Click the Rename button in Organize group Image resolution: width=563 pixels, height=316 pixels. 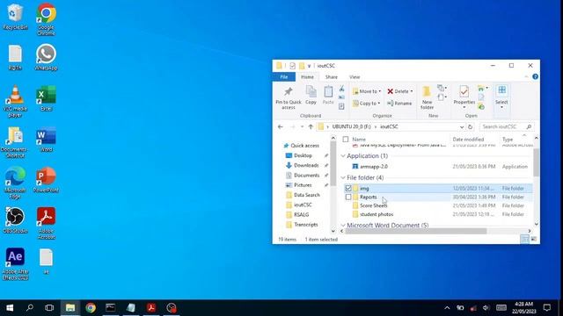(399, 104)
